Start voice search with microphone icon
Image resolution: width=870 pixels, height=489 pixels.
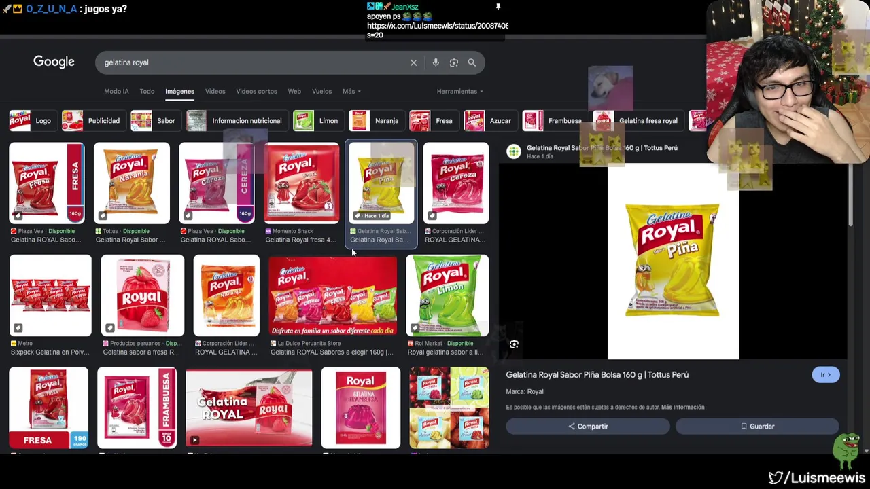click(436, 62)
